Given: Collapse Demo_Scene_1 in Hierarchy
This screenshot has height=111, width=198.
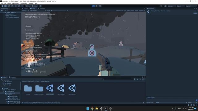Looking at the screenshot, I should tap(4, 12).
